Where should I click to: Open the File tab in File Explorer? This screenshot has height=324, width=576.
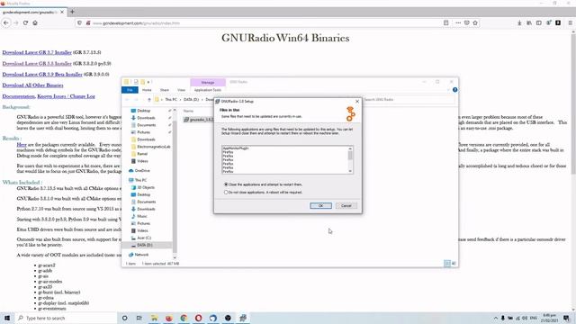[x=130, y=90]
